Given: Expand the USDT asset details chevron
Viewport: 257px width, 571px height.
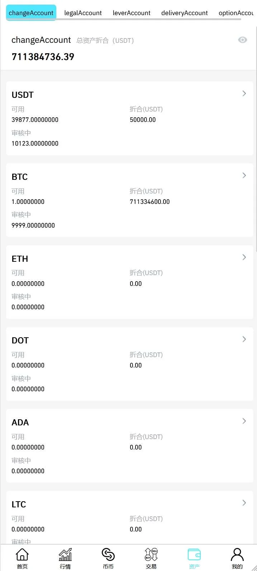Looking at the screenshot, I should (244, 93).
